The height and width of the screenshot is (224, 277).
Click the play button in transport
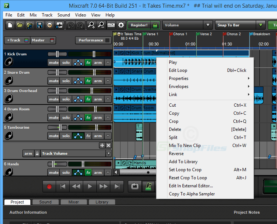90,186
